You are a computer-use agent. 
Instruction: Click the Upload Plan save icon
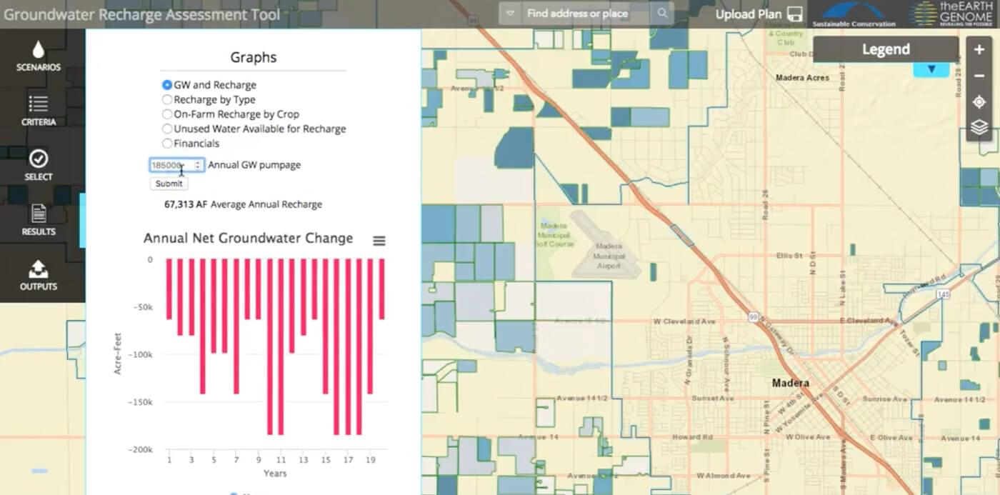point(794,14)
